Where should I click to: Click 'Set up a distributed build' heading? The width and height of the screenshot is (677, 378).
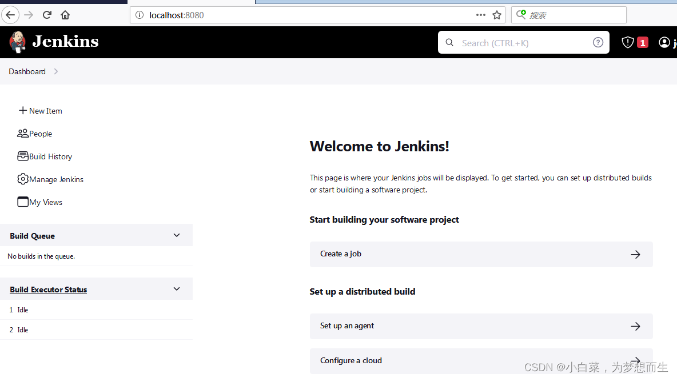point(363,292)
